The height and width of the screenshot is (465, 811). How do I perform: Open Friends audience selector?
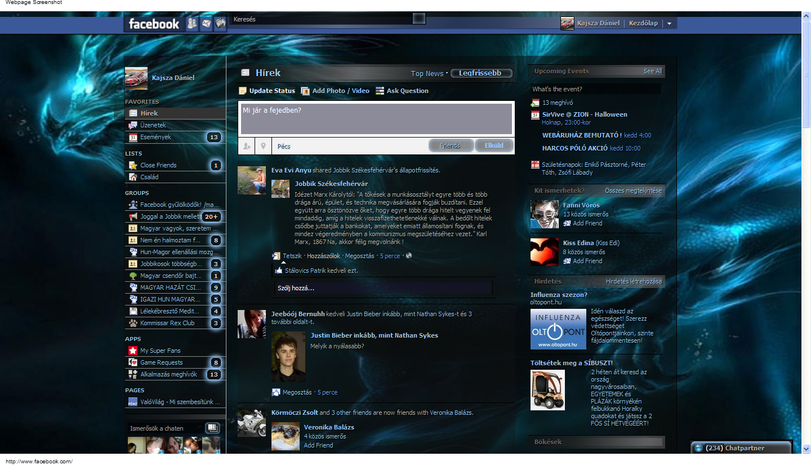tap(450, 145)
